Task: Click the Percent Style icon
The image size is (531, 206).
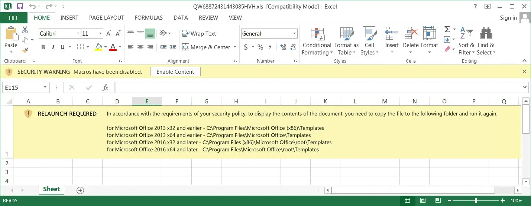Action: point(260,47)
